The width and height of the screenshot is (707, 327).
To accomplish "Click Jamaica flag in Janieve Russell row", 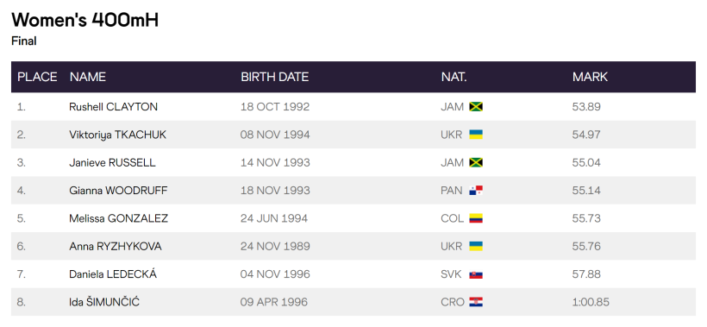I will tap(476, 163).
